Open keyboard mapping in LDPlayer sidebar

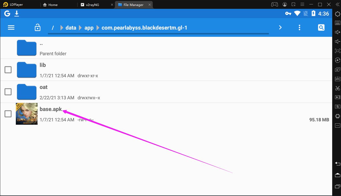point(337,23)
